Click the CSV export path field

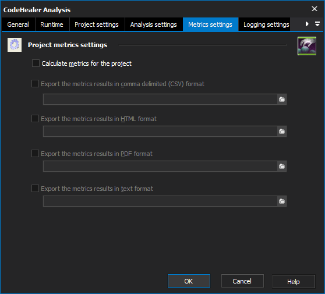[x=160, y=99]
